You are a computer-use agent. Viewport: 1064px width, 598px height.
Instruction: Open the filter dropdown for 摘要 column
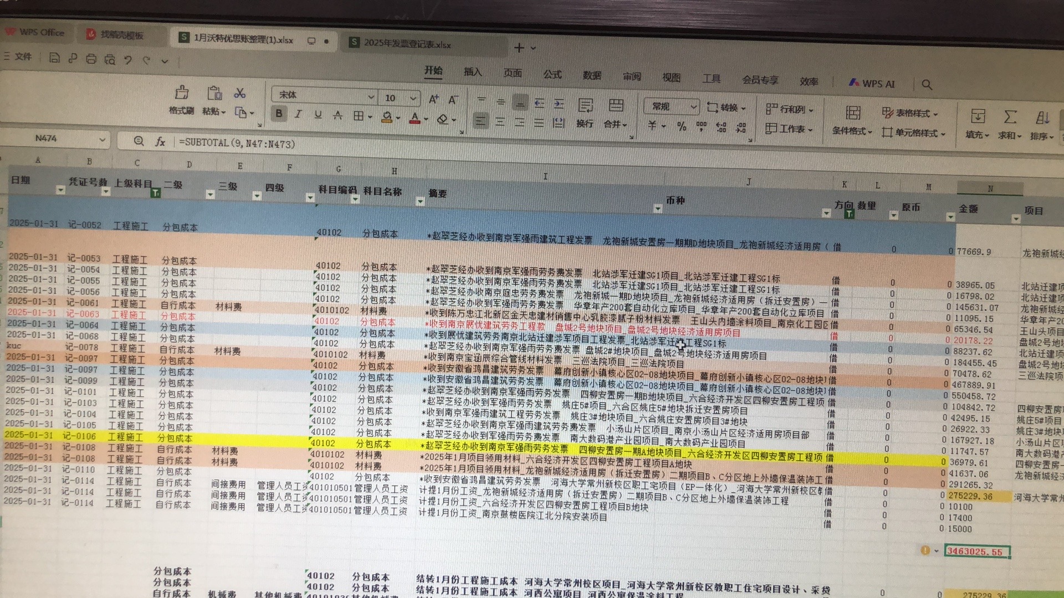(x=420, y=202)
